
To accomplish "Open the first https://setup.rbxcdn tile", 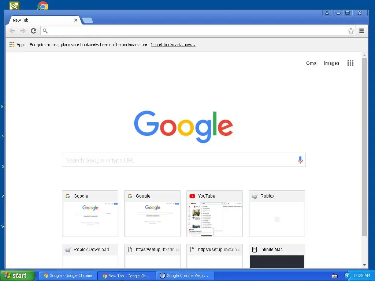I will tap(152, 256).
